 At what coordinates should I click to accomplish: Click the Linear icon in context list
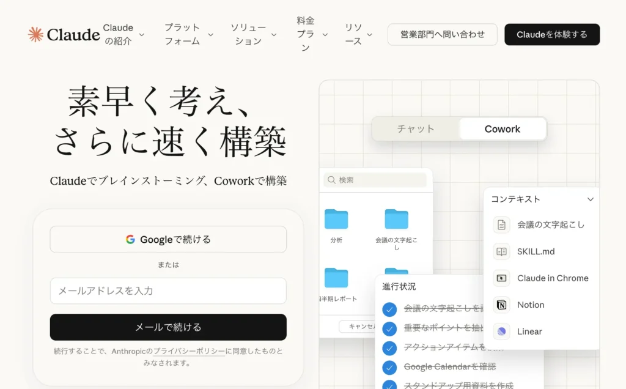(501, 332)
